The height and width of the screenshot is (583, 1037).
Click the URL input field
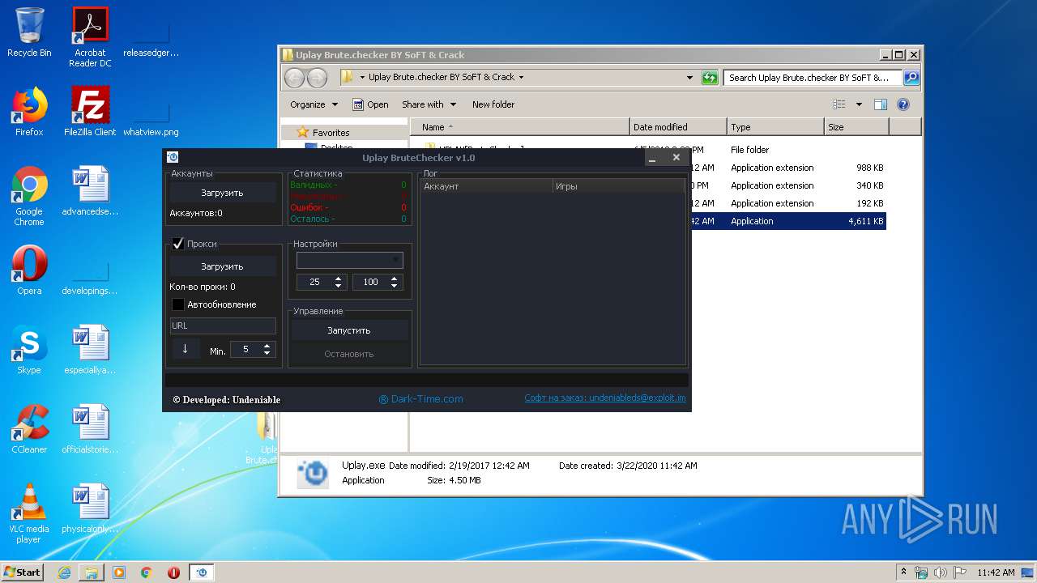pos(223,326)
